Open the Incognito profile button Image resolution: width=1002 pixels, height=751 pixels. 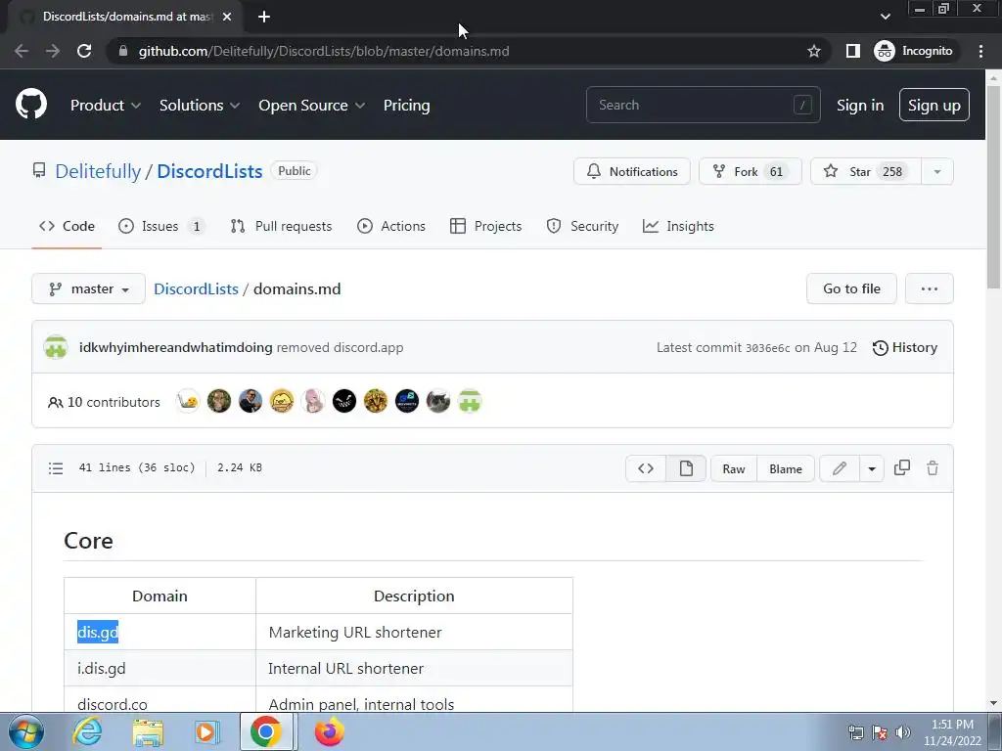click(914, 51)
